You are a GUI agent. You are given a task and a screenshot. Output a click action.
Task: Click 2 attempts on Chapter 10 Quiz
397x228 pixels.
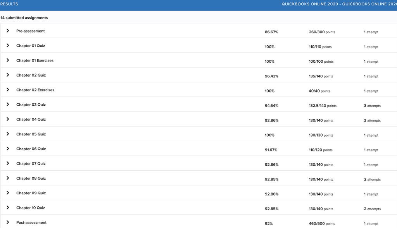(372, 209)
